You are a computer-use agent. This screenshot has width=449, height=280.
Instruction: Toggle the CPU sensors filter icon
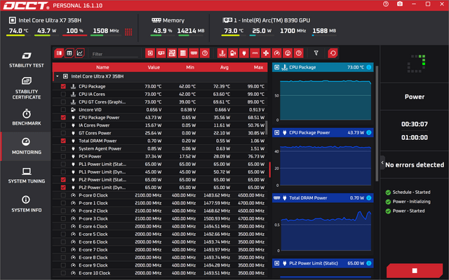tap(150, 53)
